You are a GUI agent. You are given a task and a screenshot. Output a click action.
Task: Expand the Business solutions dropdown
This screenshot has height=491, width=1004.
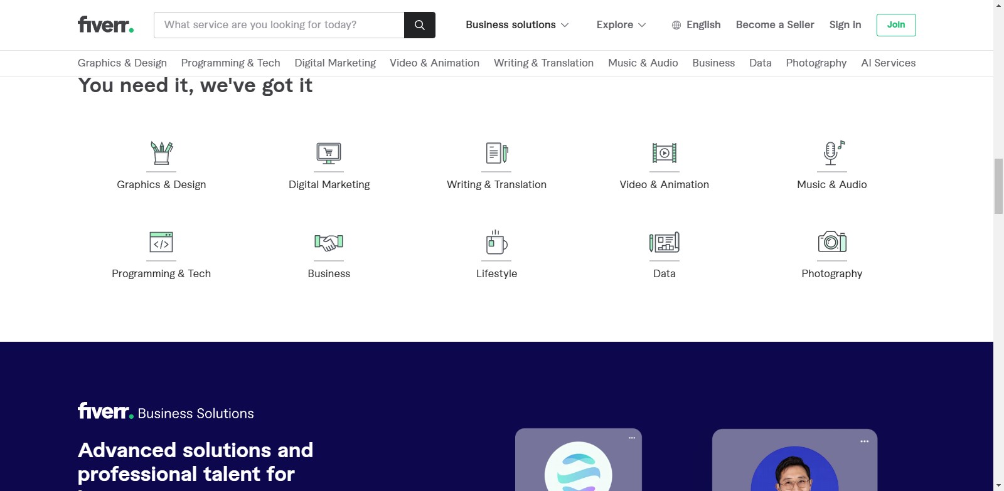[x=516, y=25]
